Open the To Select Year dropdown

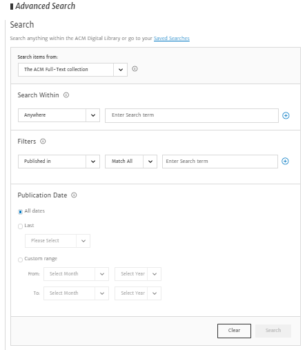click(138, 293)
